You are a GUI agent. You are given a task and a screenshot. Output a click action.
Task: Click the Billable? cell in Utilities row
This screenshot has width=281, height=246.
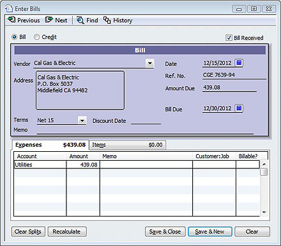(248, 165)
